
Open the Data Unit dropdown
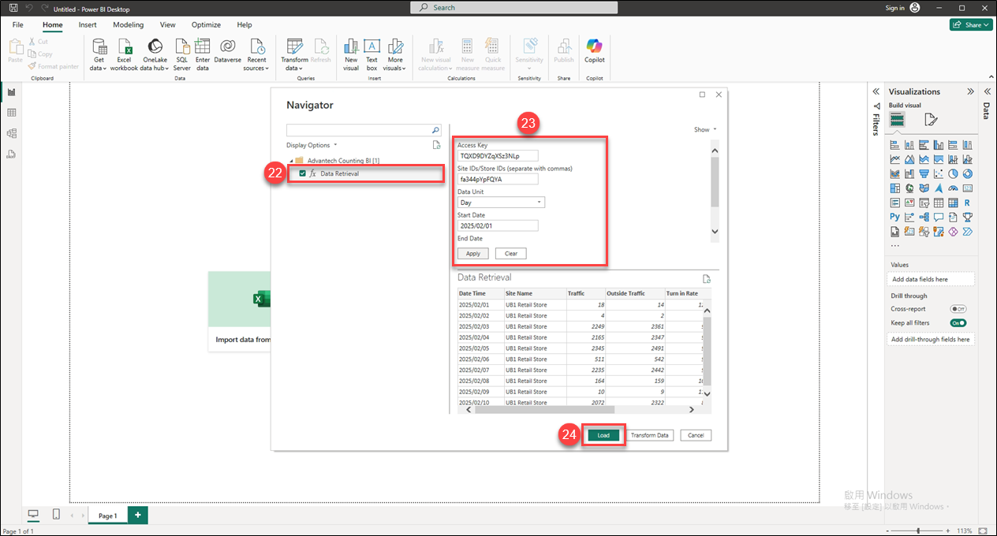[x=501, y=203]
